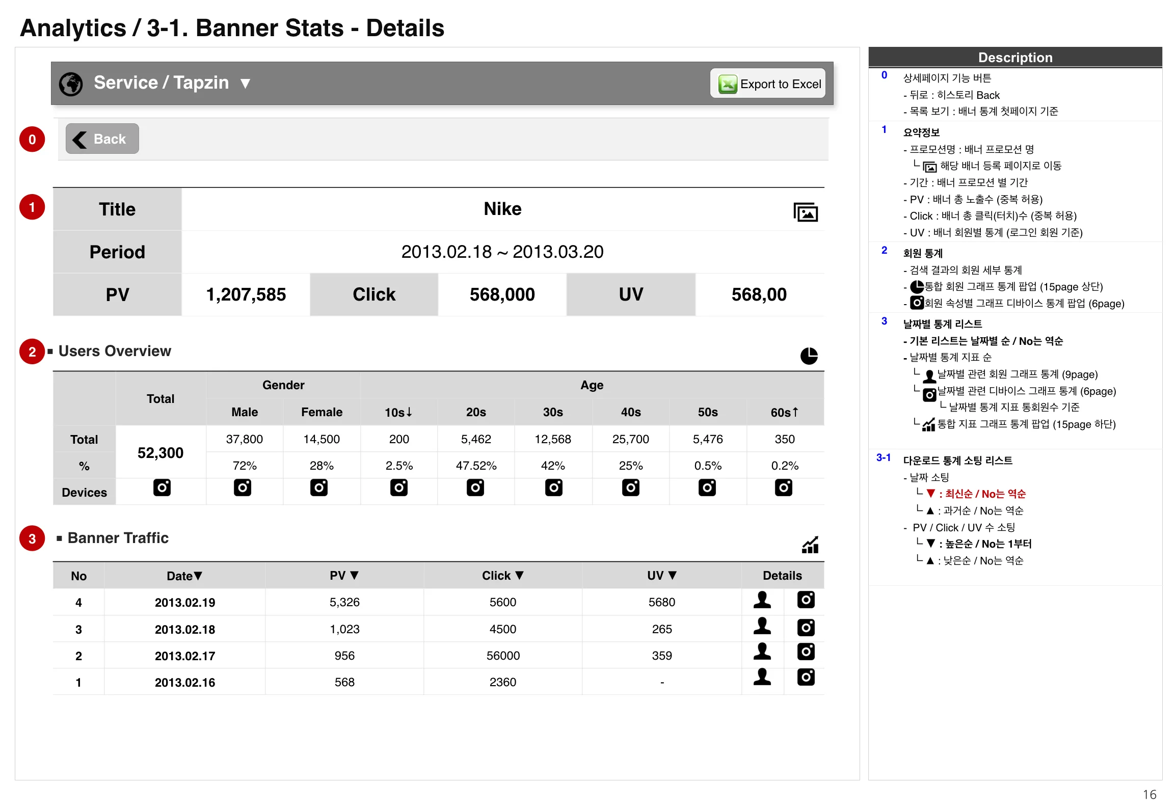Open Users Overview pie chart icon
This screenshot has width=1176, height=812.
809,356
